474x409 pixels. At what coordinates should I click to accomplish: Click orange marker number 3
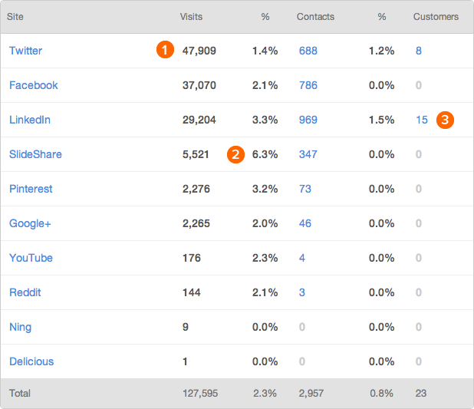coord(446,120)
